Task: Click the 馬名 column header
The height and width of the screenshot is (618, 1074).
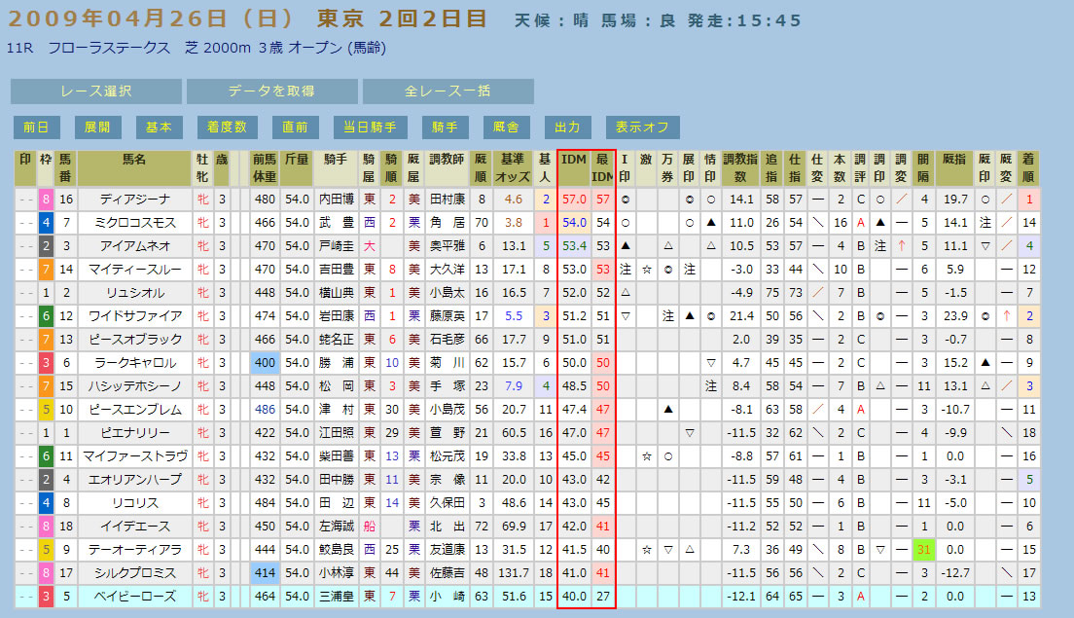Action: click(x=134, y=167)
